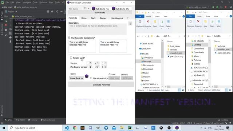Increase the first Version number stepper

91,63
